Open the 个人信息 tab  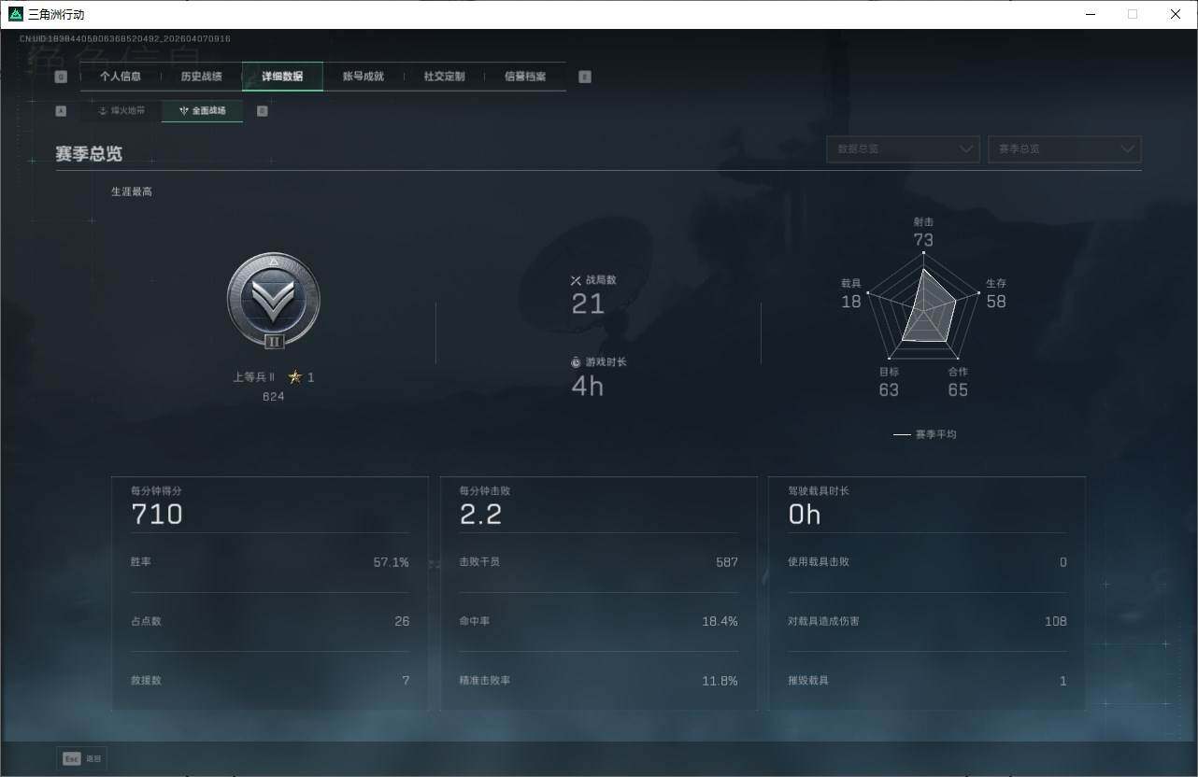(x=121, y=77)
